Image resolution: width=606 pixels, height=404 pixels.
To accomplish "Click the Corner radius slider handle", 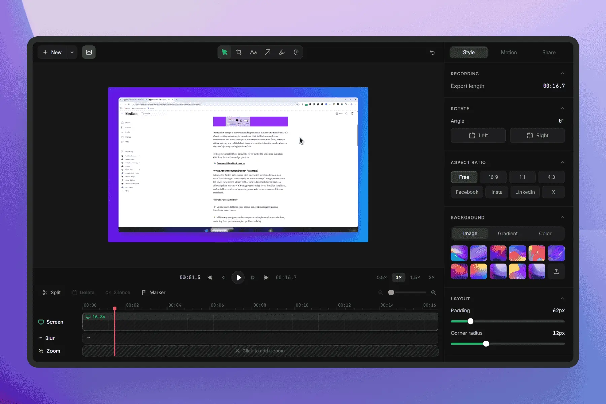I will point(486,344).
